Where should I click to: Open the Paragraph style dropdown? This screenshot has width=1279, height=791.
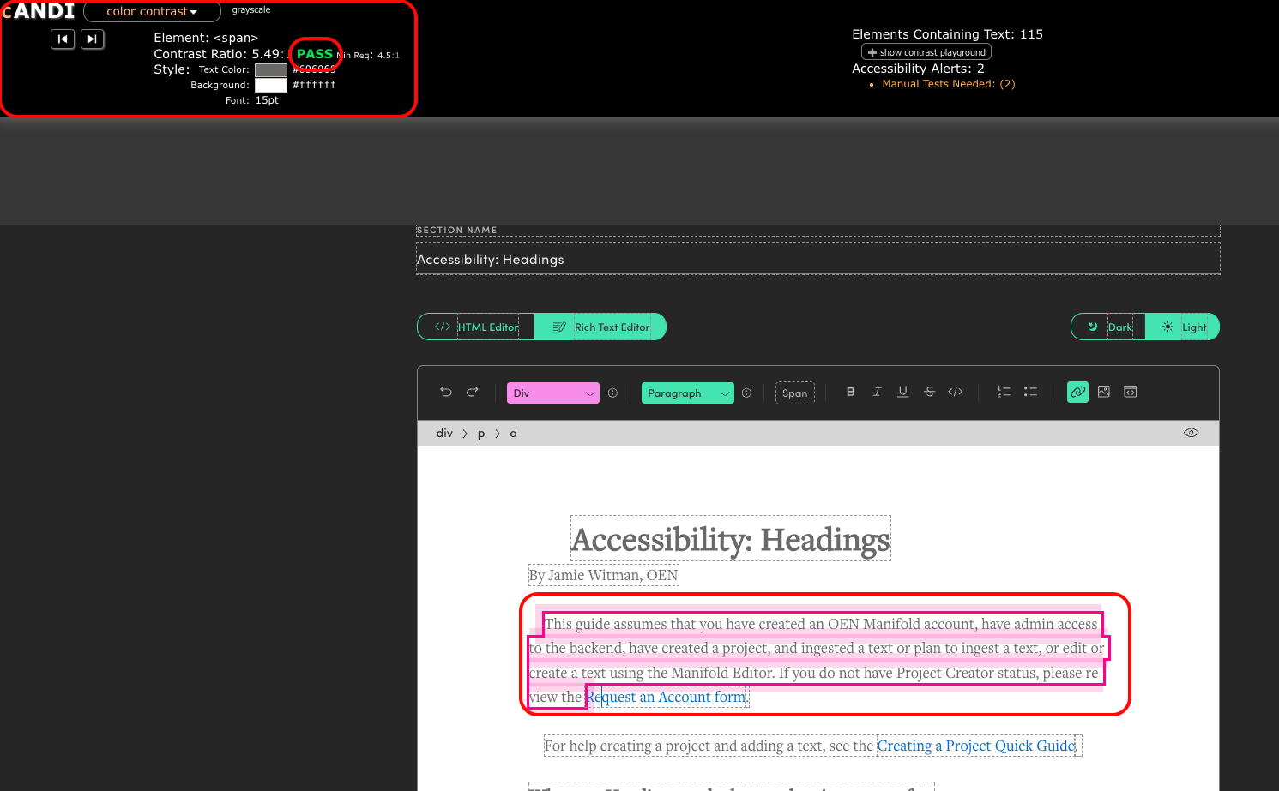687,393
